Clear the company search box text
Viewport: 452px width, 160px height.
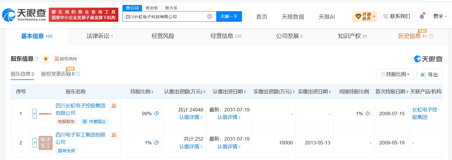pyautogui.click(x=209, y=16)
